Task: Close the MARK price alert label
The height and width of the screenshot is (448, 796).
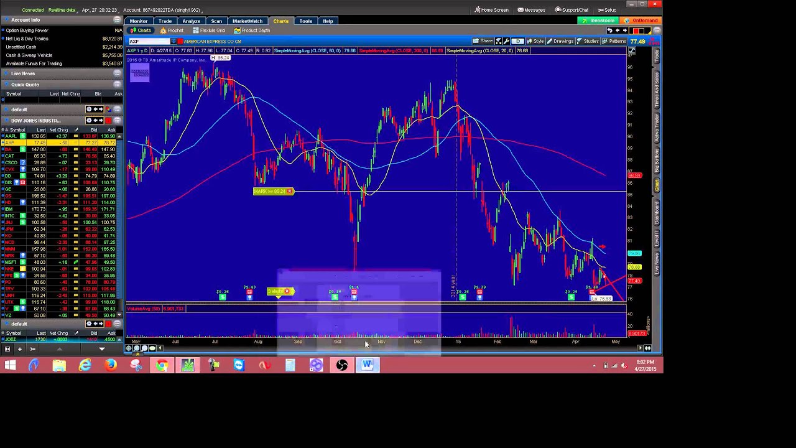Action: pos(290,192)
